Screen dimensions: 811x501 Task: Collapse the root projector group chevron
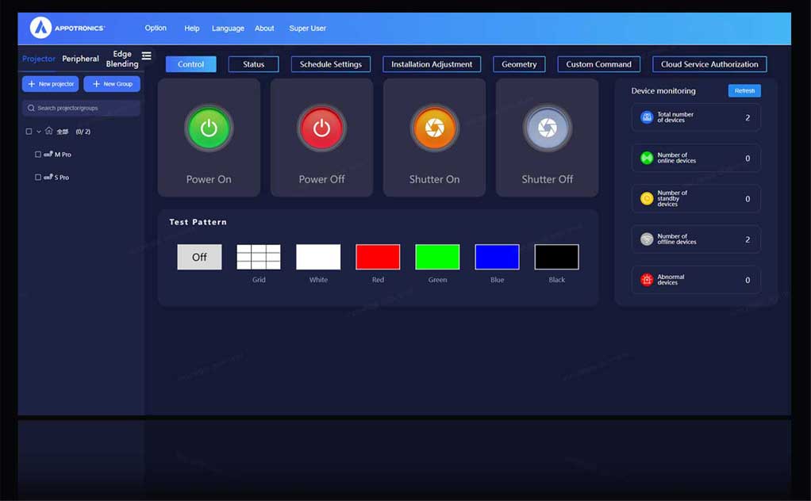coord(39,132)
